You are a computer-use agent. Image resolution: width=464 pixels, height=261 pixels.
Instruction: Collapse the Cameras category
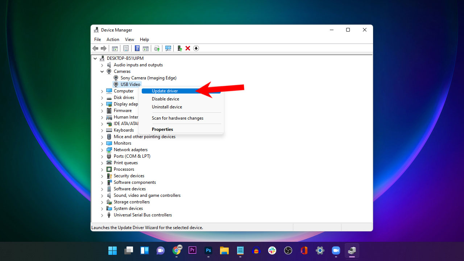point(102,71)
